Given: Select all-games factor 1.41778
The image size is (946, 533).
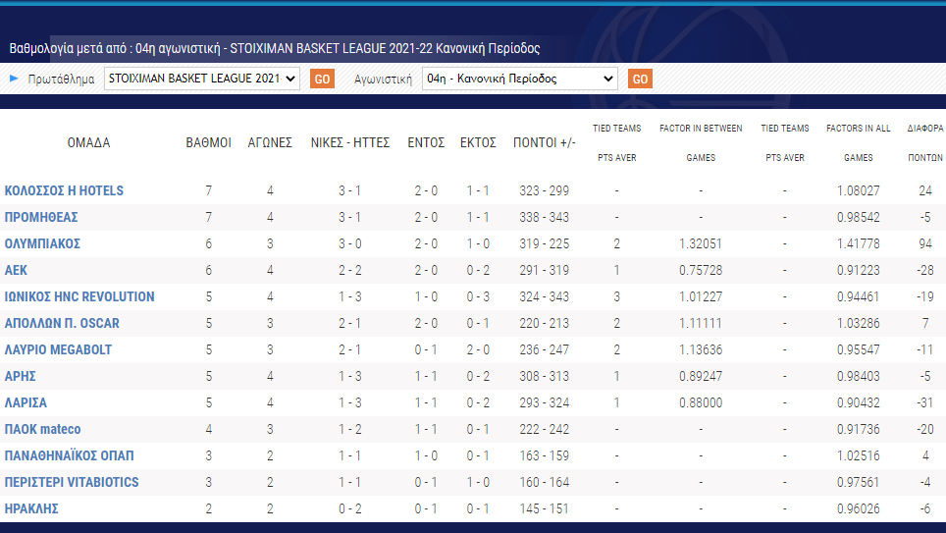Looking at the screenshot, I should click(858, 243).
